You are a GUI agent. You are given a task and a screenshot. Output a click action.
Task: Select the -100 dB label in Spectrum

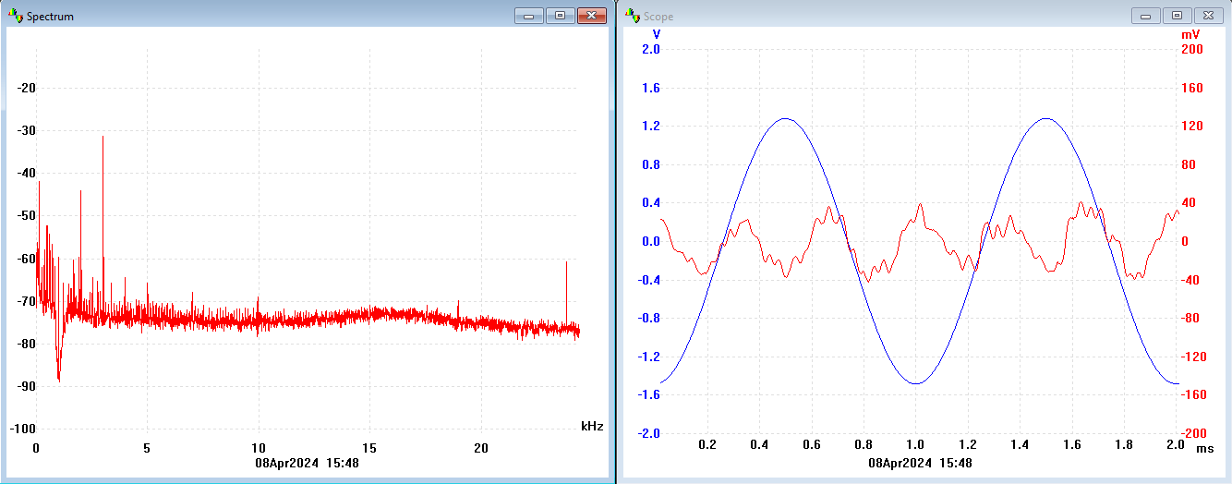(x=24, y=429)
